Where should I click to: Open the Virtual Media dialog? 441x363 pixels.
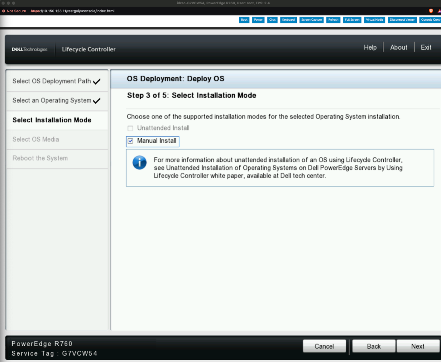click(x=374, y=20)
